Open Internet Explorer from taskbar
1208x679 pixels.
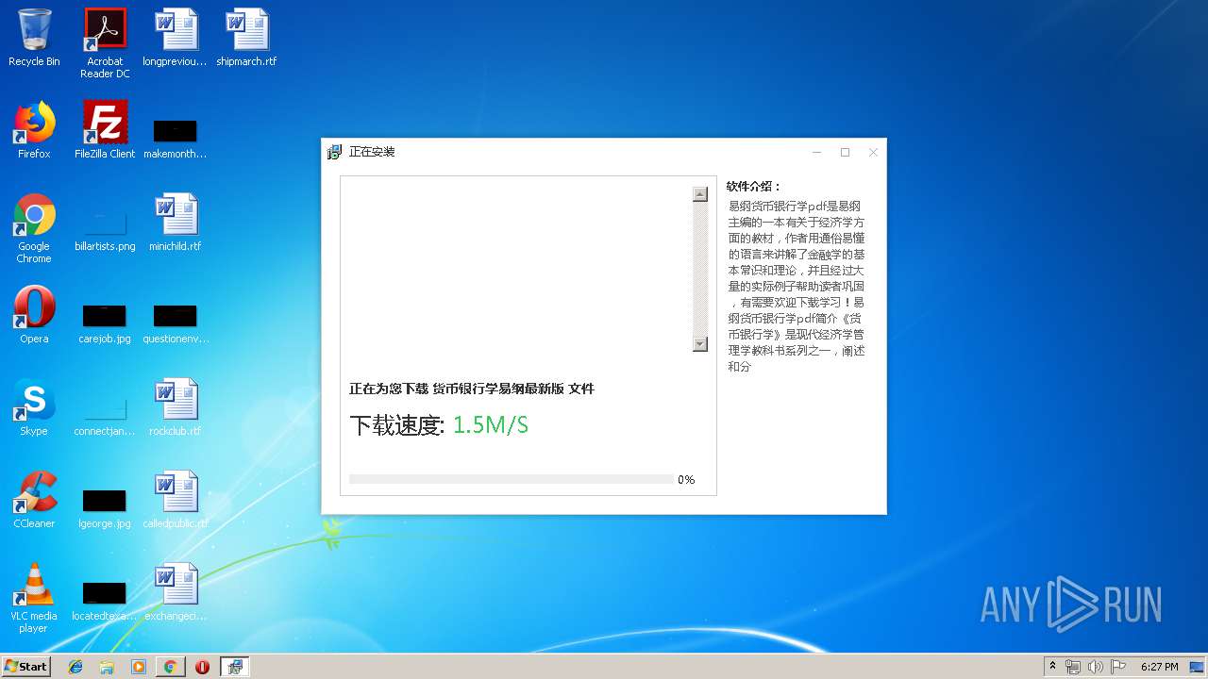pos(76,667)
